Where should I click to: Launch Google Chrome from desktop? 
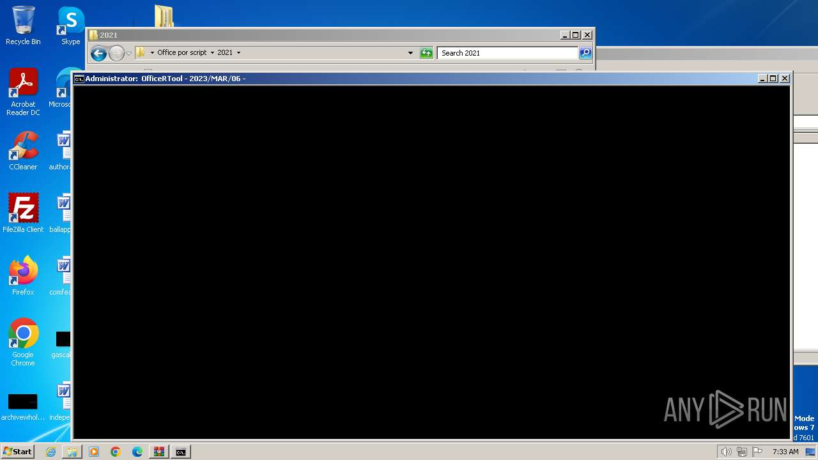coord(23,342)
